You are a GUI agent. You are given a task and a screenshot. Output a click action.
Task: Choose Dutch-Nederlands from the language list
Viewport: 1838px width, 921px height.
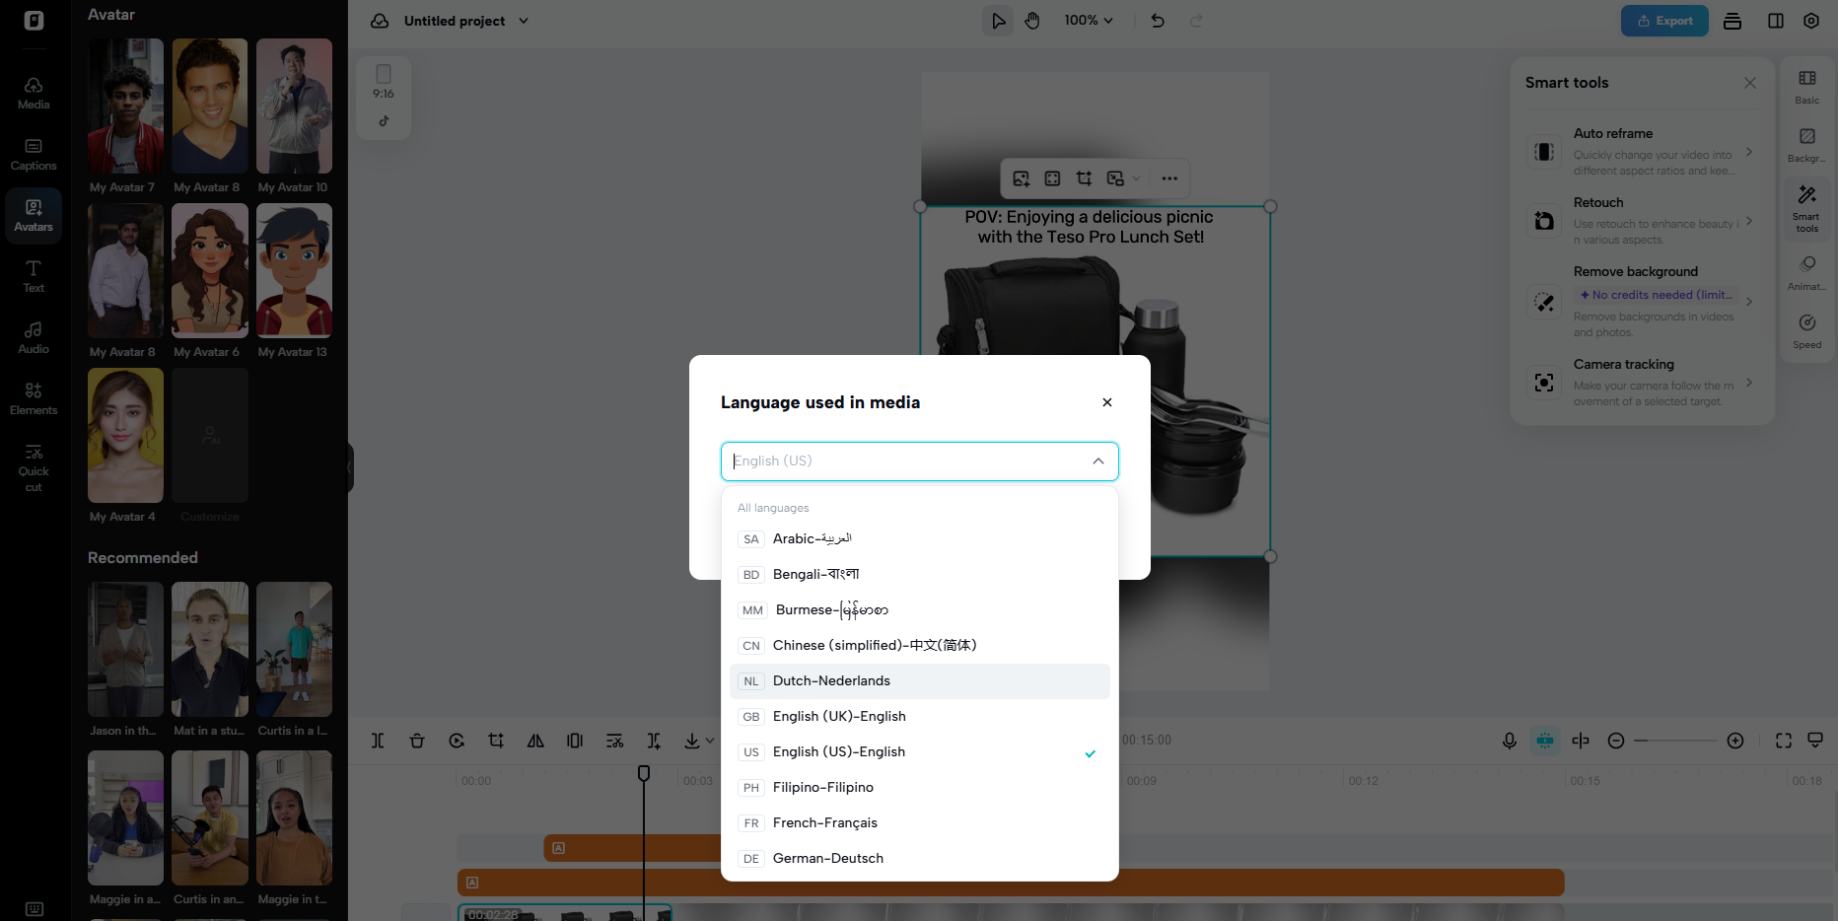point(920,681)
